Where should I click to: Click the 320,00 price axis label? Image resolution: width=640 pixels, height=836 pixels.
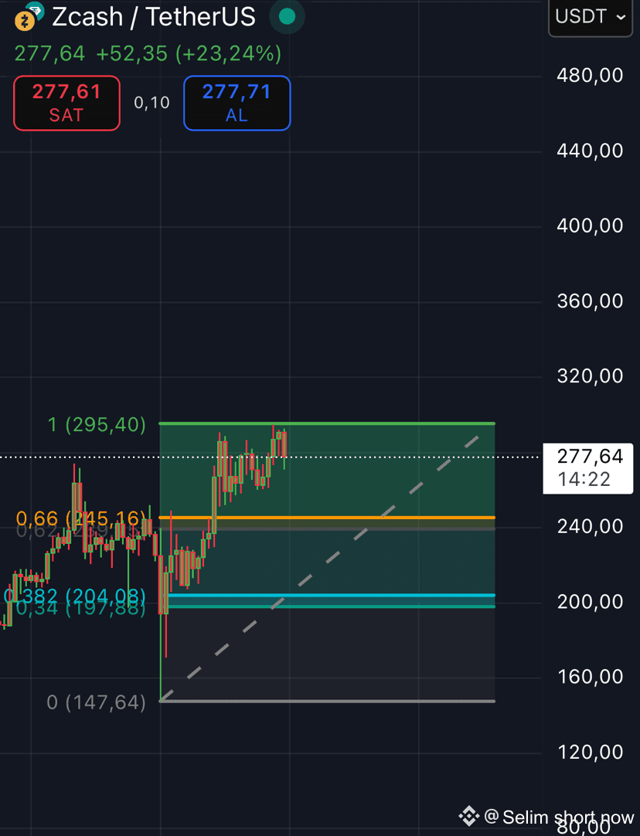(590, 376)
